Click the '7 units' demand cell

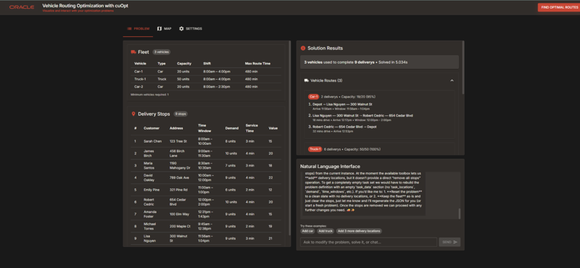click(231, 166)
